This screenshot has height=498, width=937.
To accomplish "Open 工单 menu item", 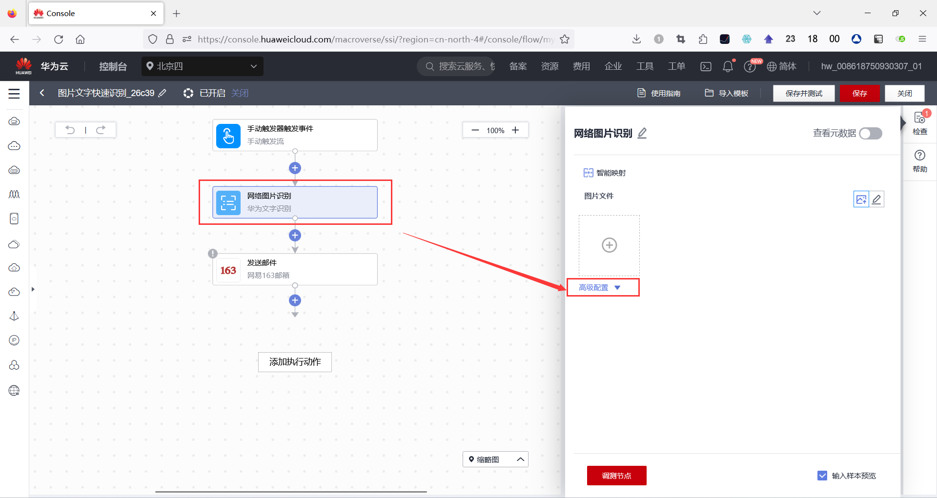I will (x=676, y=66).
